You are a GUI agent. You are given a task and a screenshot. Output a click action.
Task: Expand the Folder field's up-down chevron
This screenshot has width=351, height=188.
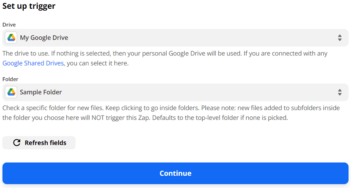point(340,92)
